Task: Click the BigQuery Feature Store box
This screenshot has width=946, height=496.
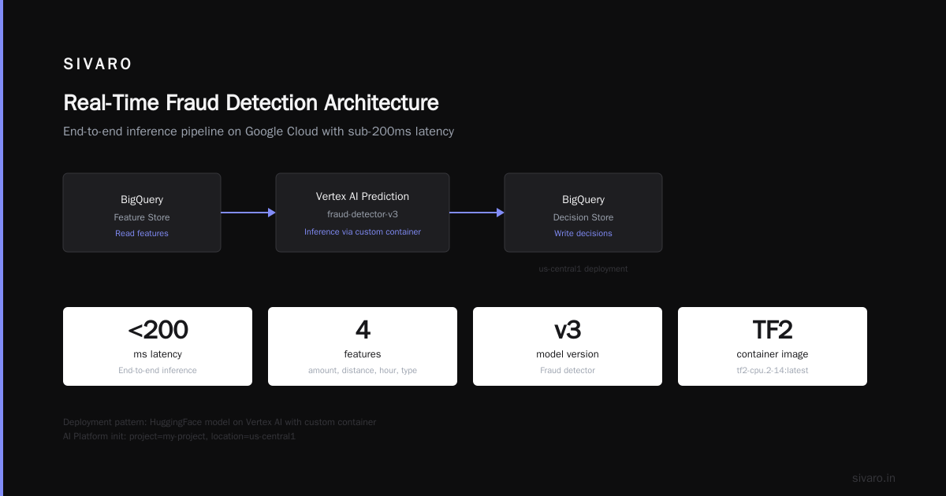Action: (142, 213)
